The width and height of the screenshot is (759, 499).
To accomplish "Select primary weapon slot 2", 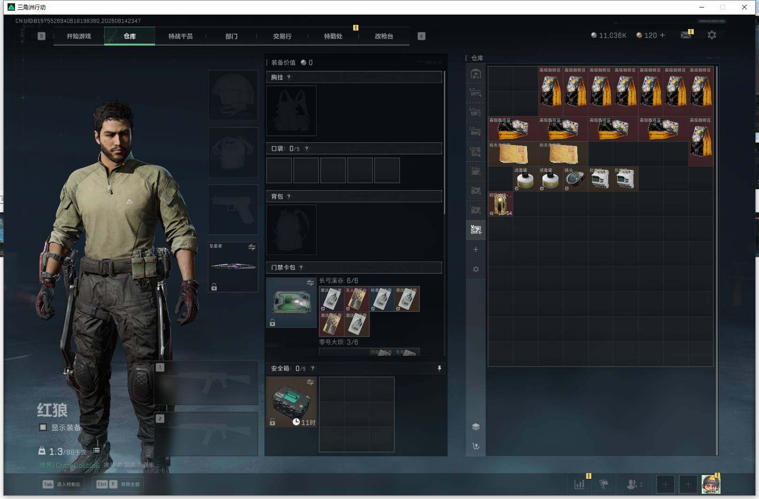I will tap(206, 434).
